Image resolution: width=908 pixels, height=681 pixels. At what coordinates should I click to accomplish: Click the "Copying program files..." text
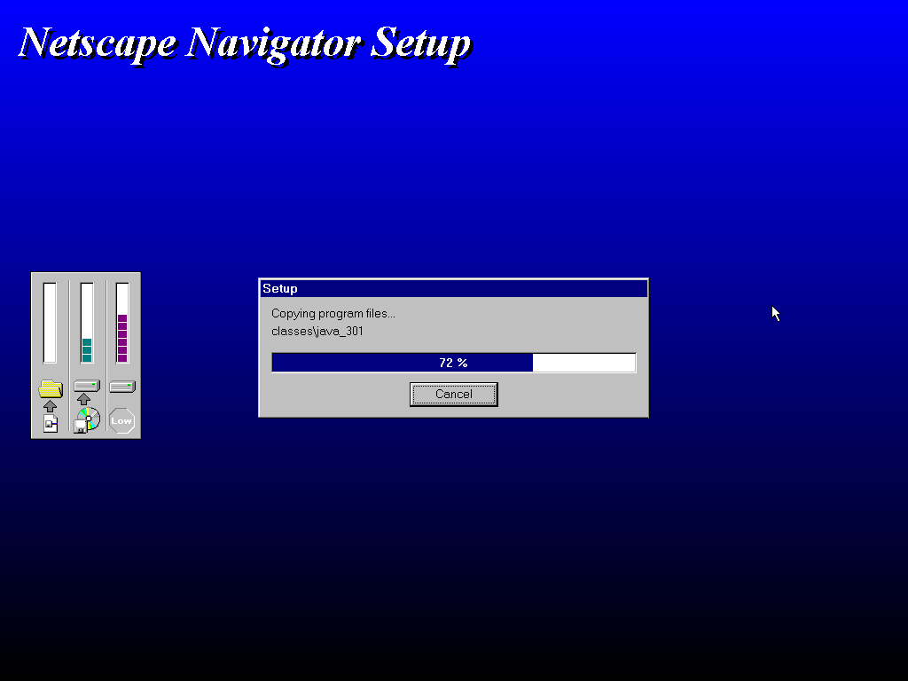pyautogui.click(x=333, y=313)
